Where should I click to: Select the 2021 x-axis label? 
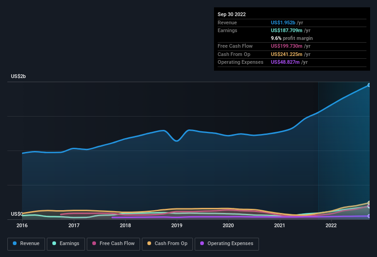point(280,225)
